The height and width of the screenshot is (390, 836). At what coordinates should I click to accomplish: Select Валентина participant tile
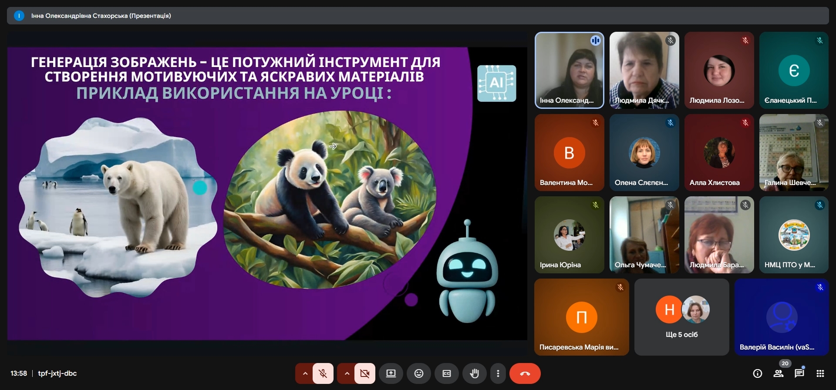(569, 152)
